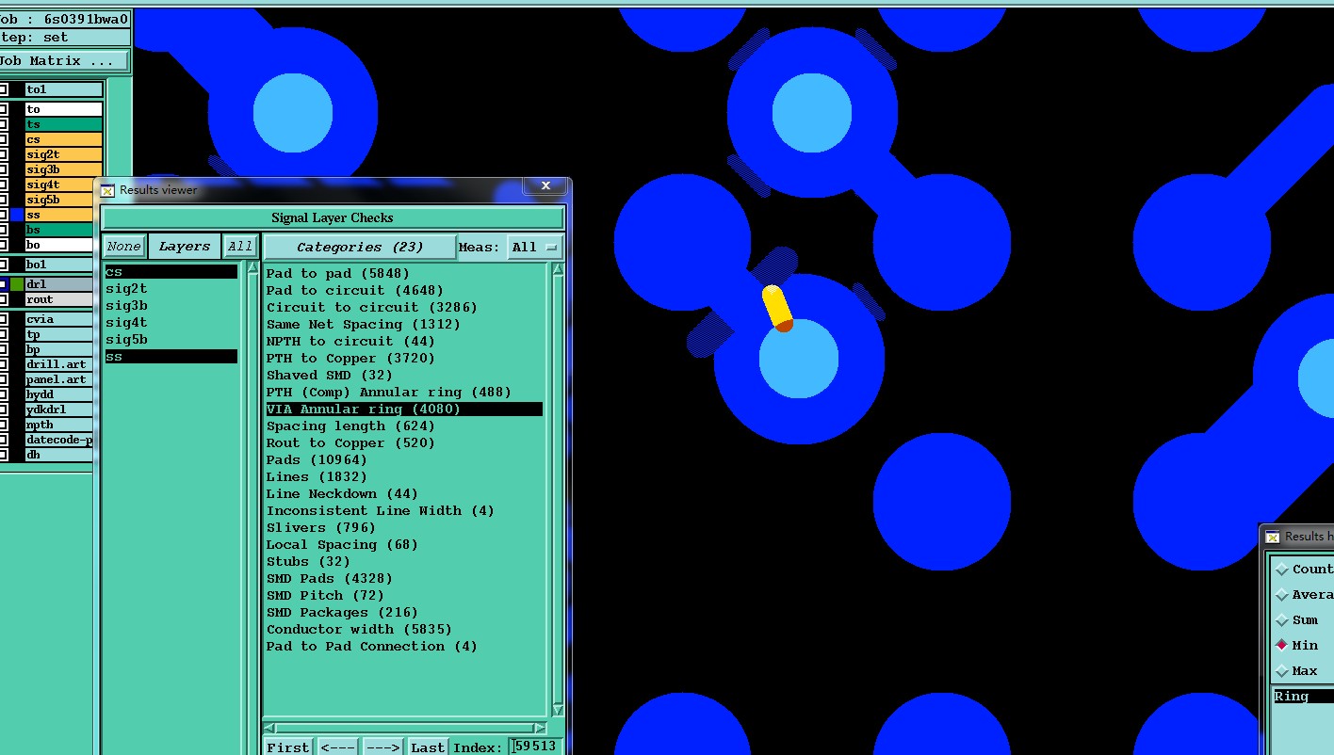The height and width of the screenshot is (755, 1334).
Task: Click None in Results viewer layers
Action: pos(123,247)
